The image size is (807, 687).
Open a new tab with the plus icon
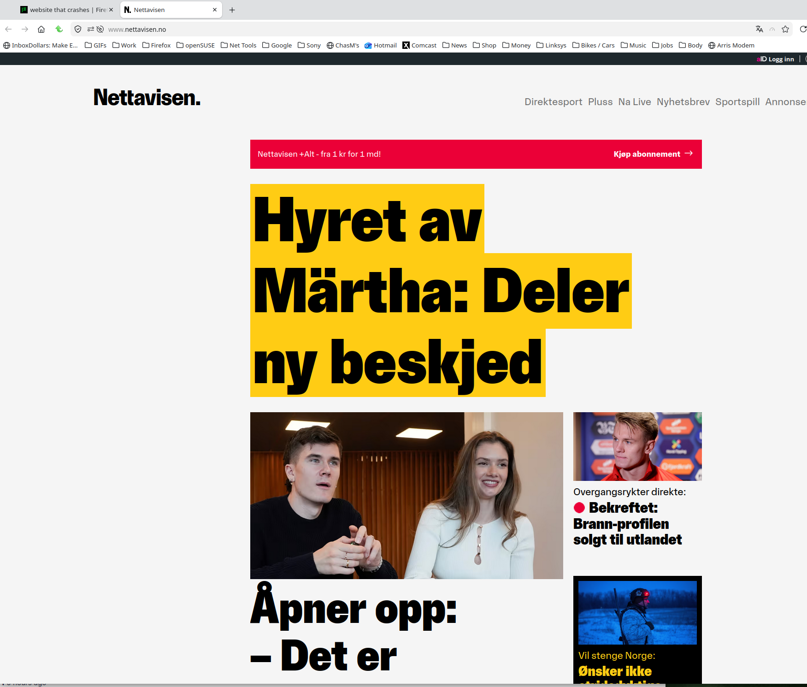(232, 10)
